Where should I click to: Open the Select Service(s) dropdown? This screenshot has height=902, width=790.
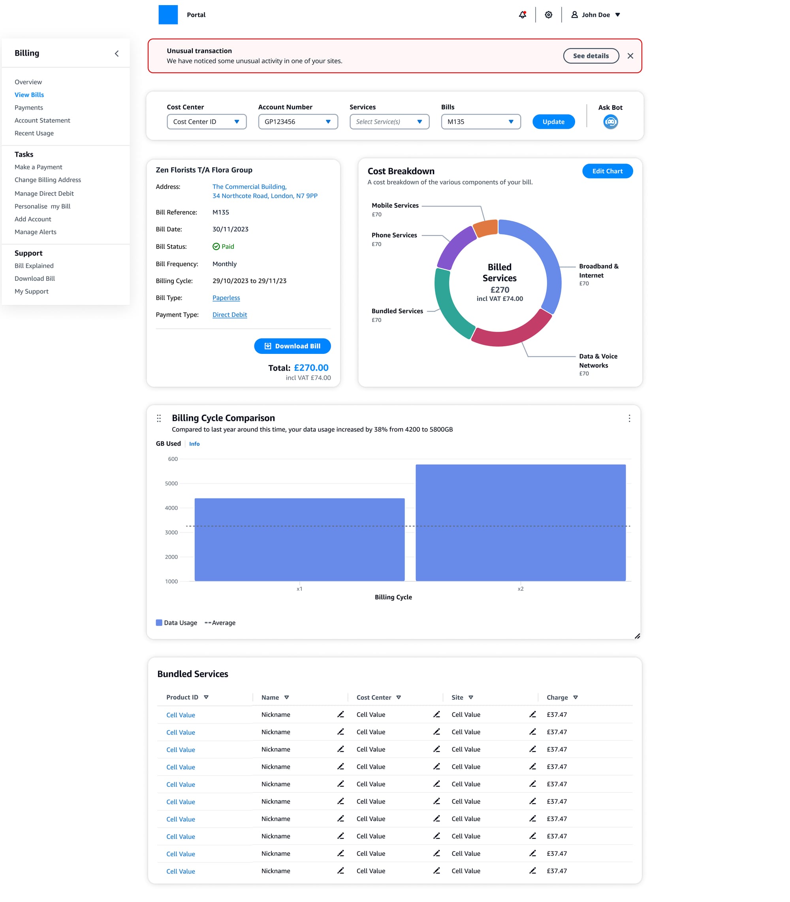point(389,122)
